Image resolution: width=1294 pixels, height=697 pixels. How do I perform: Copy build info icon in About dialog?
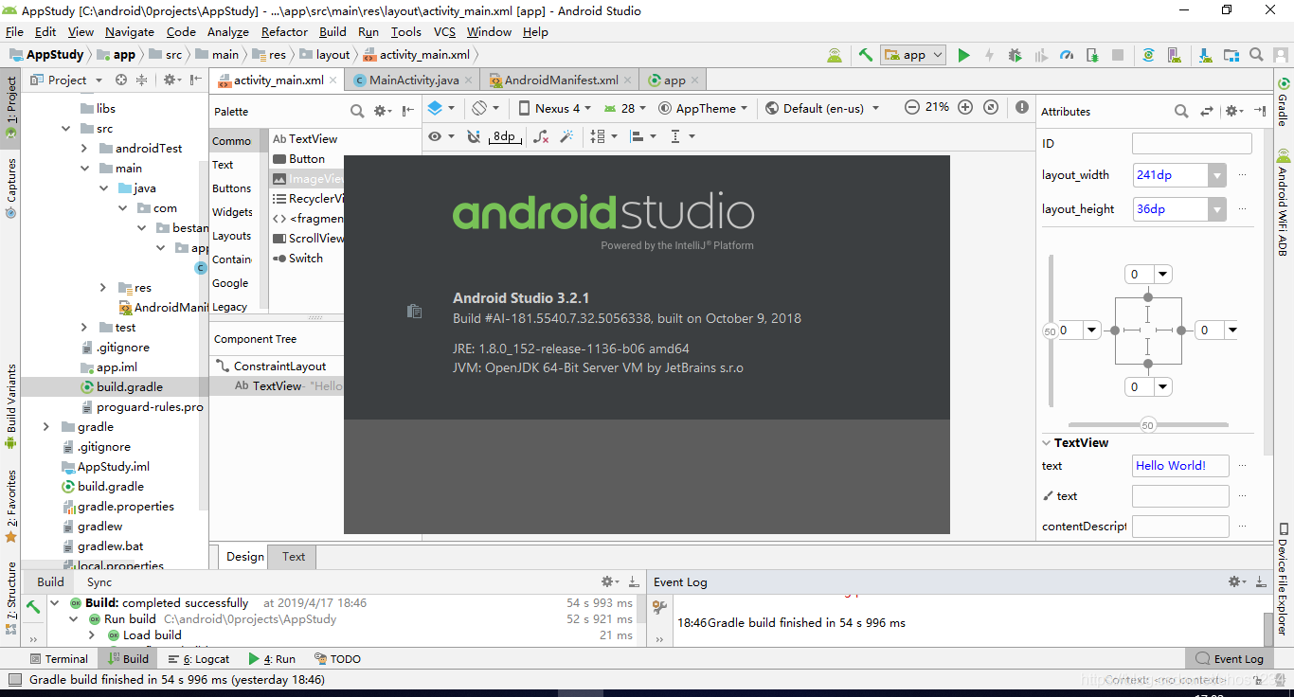click(x=414, y=311)
